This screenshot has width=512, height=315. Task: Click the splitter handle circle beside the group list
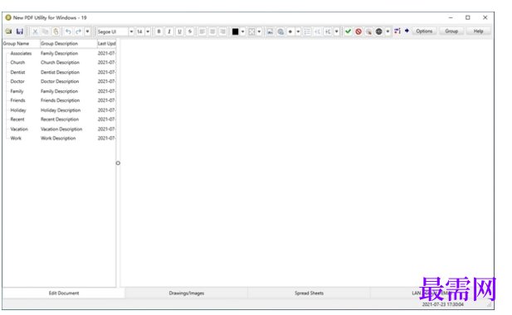pyautogui.click(x=118, y=163)
